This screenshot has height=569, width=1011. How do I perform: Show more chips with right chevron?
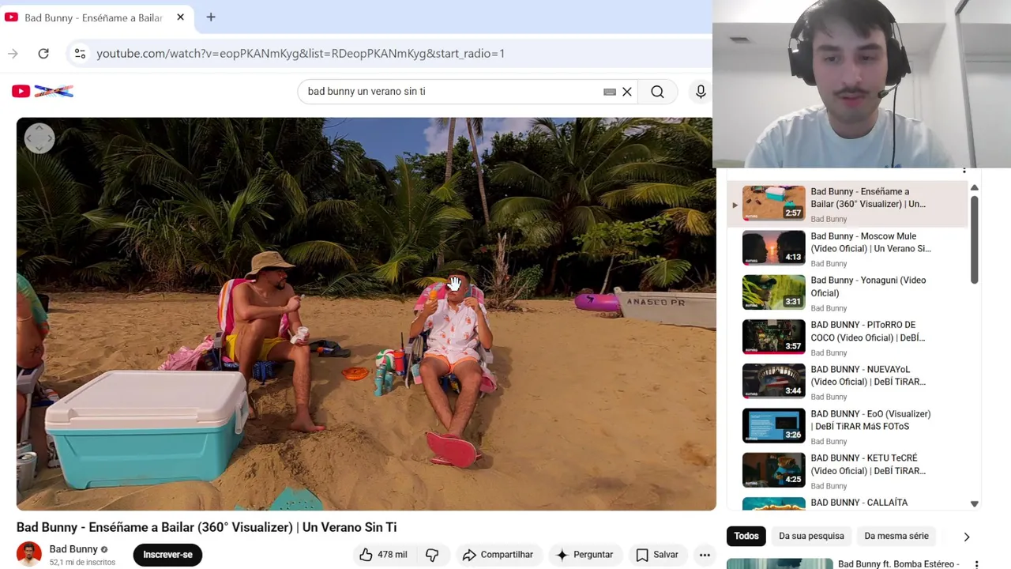point(967,537)
